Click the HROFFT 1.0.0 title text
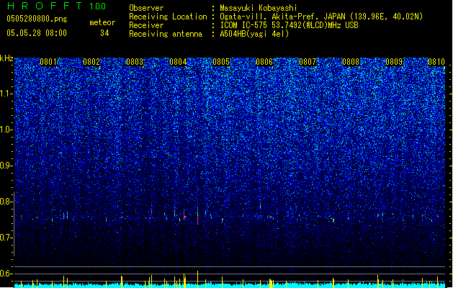This screenshot has height=288, width=453. (x=56, y=6)
